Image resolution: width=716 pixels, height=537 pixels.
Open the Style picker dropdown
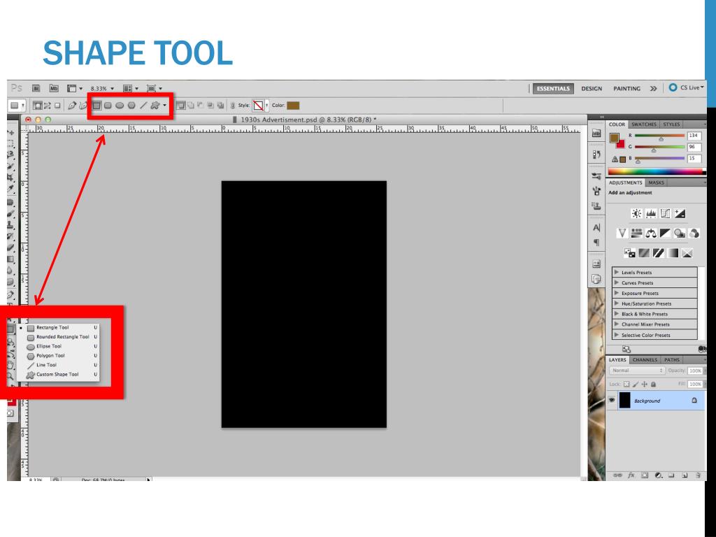(266, 106)
